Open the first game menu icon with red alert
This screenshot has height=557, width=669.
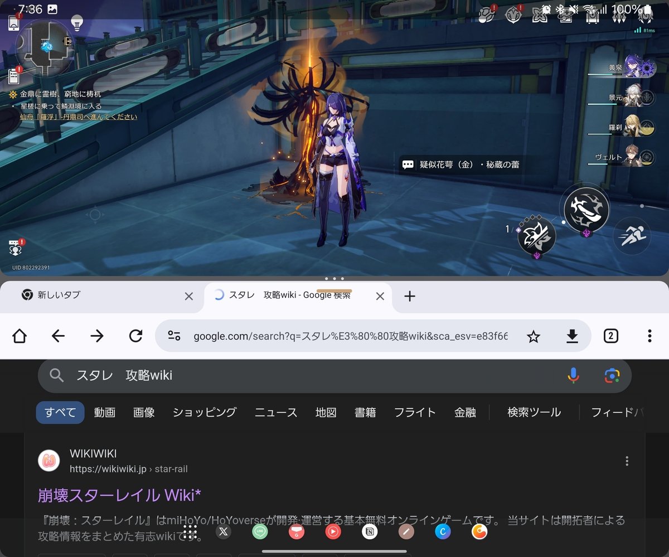point(487,15)
